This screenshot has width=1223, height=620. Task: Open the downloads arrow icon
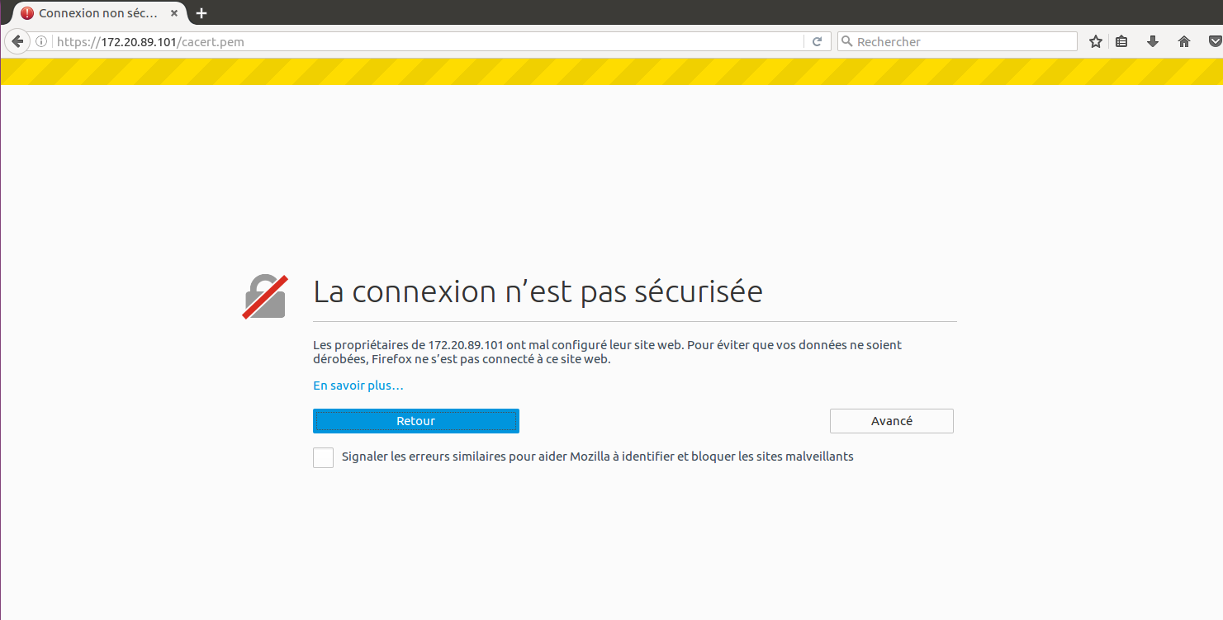click(1153, 42)
